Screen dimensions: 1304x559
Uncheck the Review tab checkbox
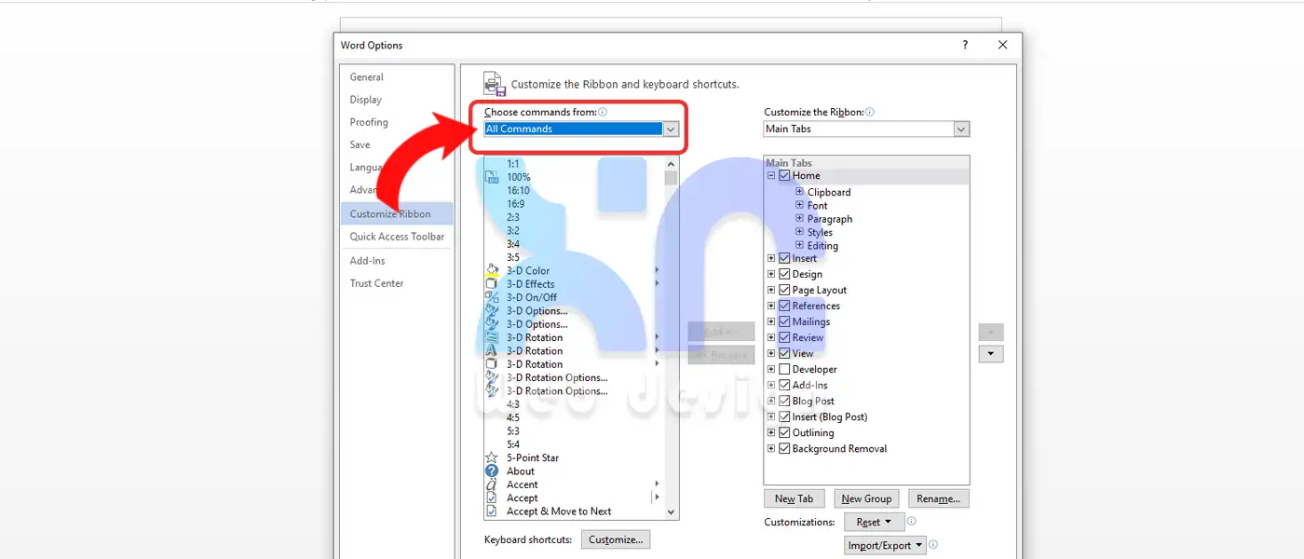pos(784,337)
